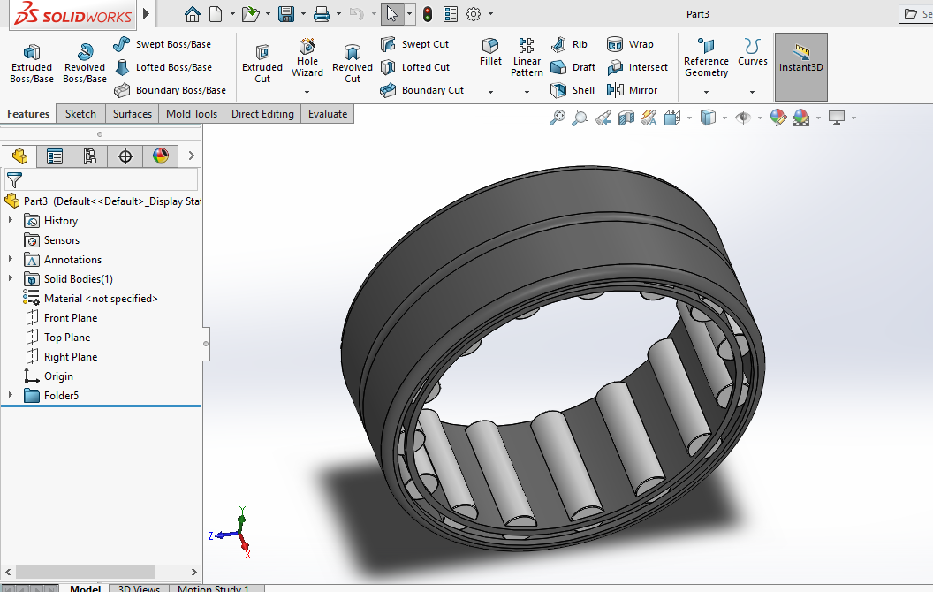
Task: Select the Extruded Boss/Base tool
Action: click(x=32, y=64)
